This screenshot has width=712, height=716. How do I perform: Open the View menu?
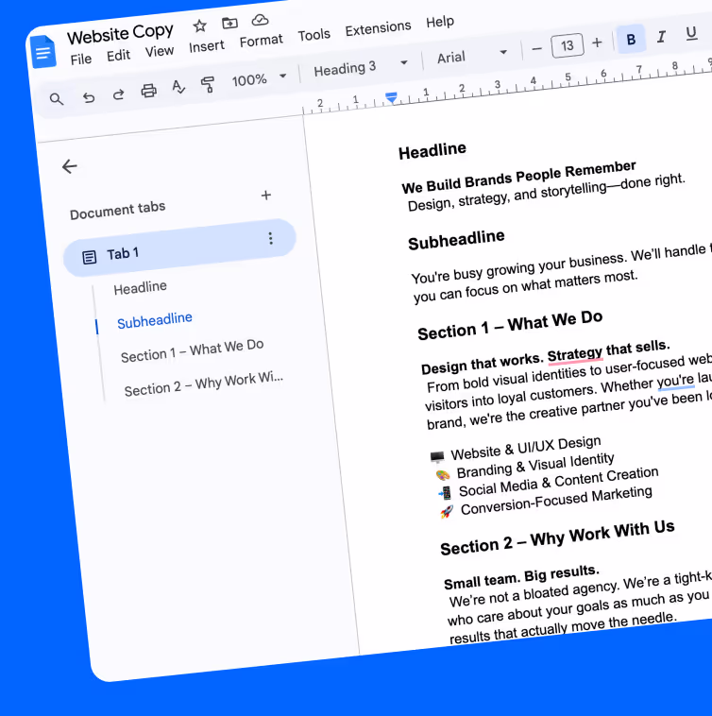[160, 51]
